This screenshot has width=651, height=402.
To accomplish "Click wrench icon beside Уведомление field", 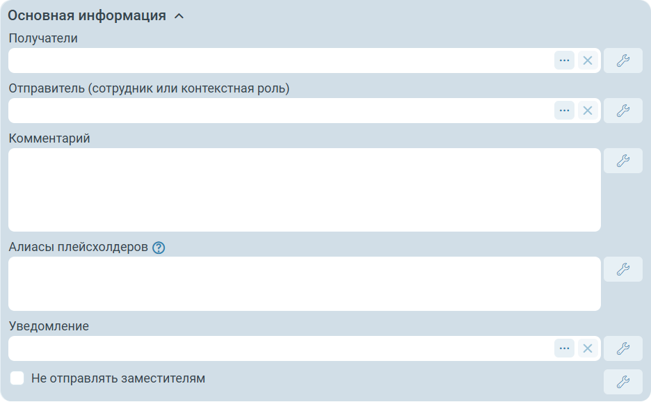I will pos(622,348).
